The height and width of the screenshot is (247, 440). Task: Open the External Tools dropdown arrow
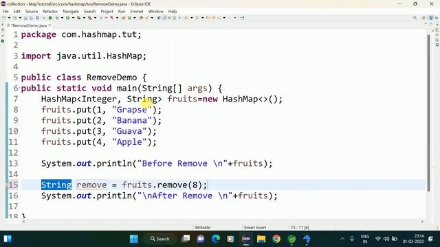click(95, 18)
